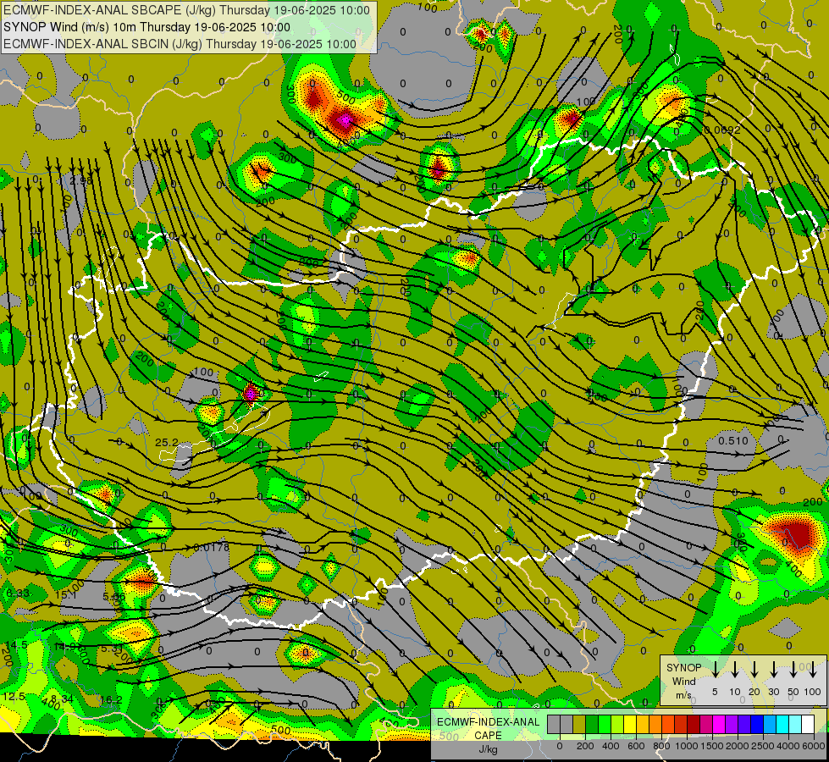The width and height of the screenshot is (829, 762).
Task: Pick the bright magenta swatch in CAPE legend
Action: pyautogui.click(x=719, y=724)
